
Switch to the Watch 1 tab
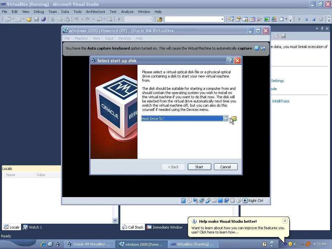coord(32,227)
